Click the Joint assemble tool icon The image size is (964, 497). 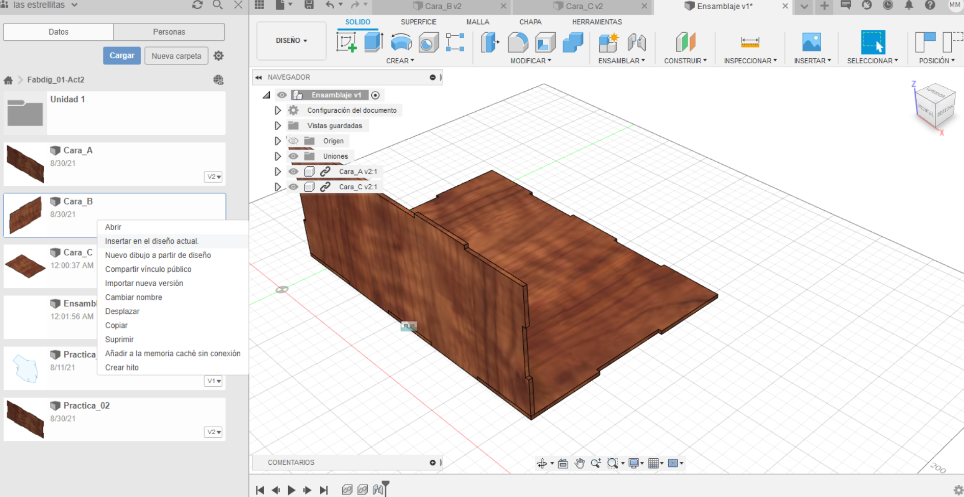637,42
